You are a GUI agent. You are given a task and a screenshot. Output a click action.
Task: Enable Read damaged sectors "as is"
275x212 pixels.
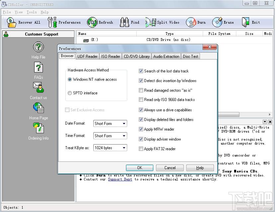click(141, 90)
